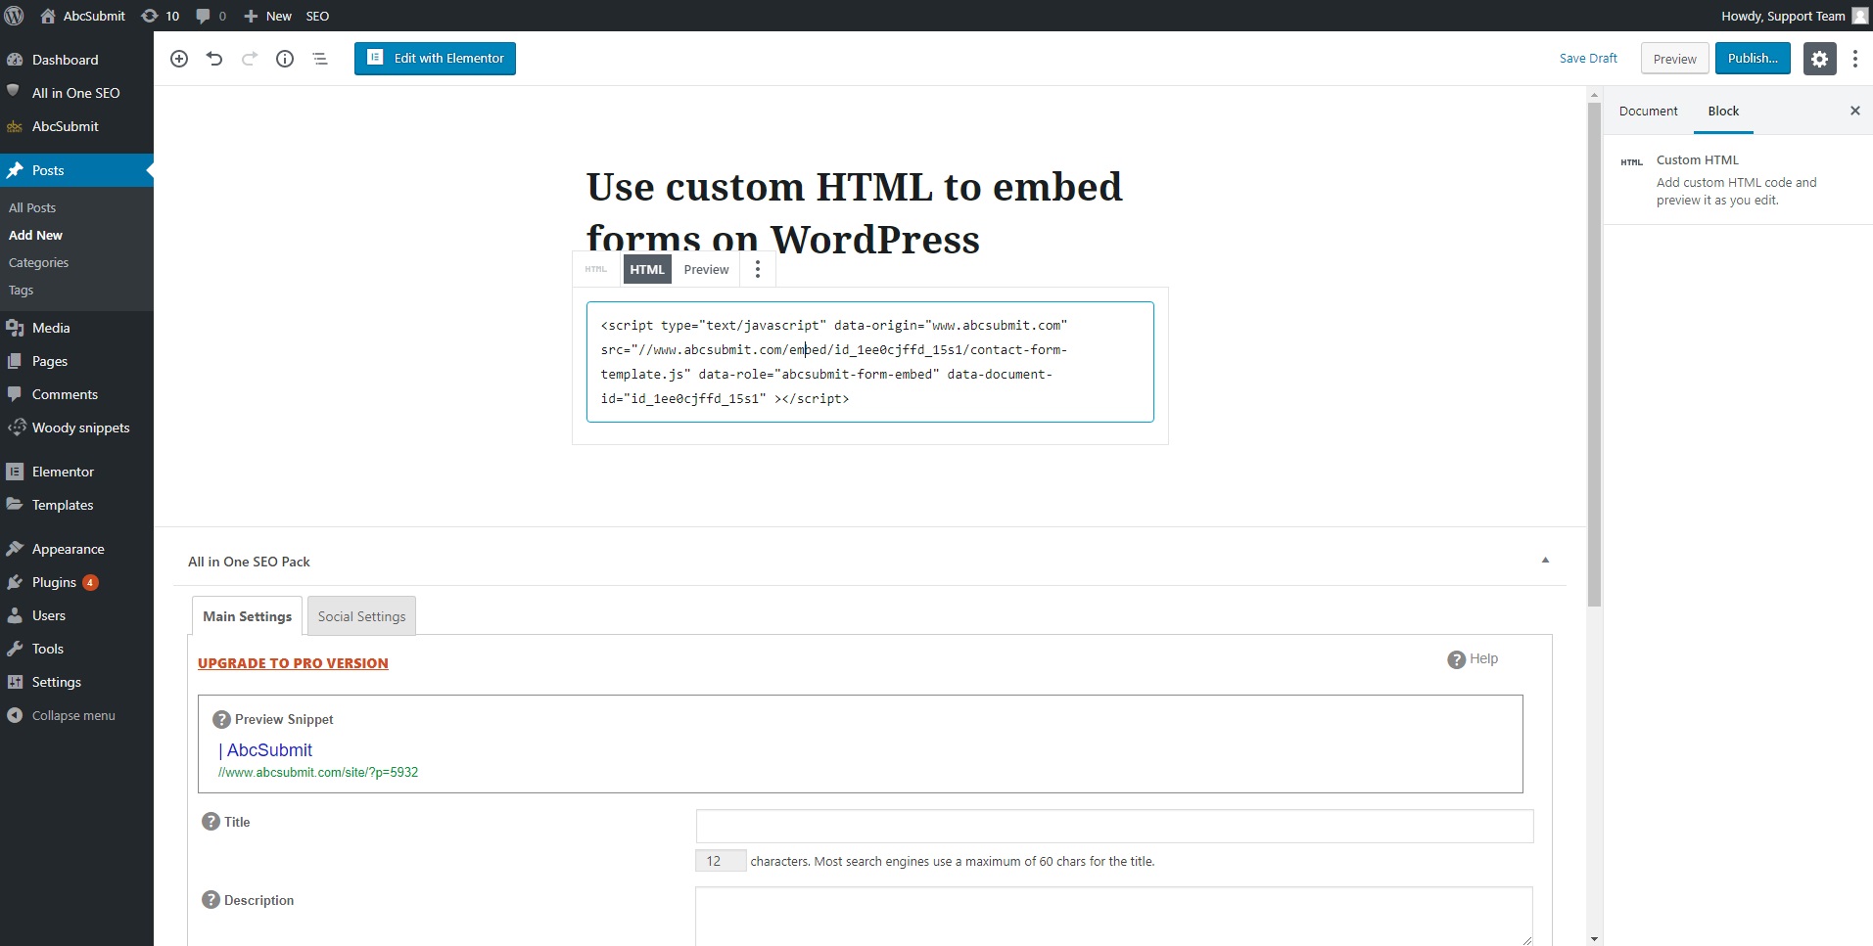Open the block options menu
Image resolution: width=1873 pixels, height=946 pixels.
point(757,269)
